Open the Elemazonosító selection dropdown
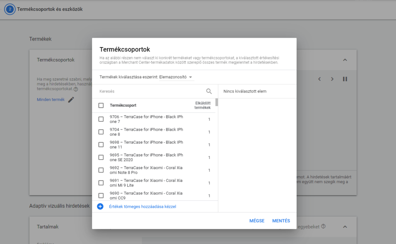 [x=176, y=77]
